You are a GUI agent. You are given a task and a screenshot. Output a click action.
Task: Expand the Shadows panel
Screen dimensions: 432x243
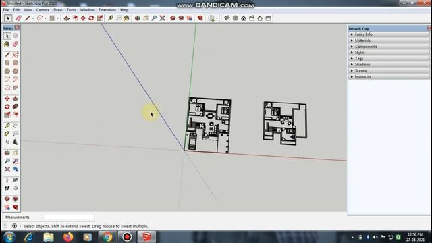click(389, 65)
